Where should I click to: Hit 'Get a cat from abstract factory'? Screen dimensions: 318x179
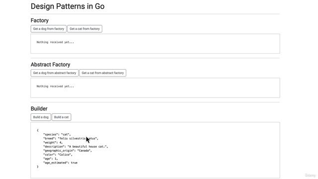(x=103, y=73)
